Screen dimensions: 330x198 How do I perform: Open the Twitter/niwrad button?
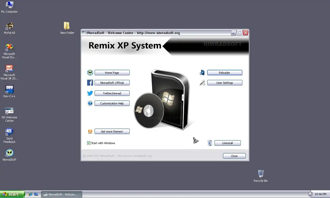point(112,93)
